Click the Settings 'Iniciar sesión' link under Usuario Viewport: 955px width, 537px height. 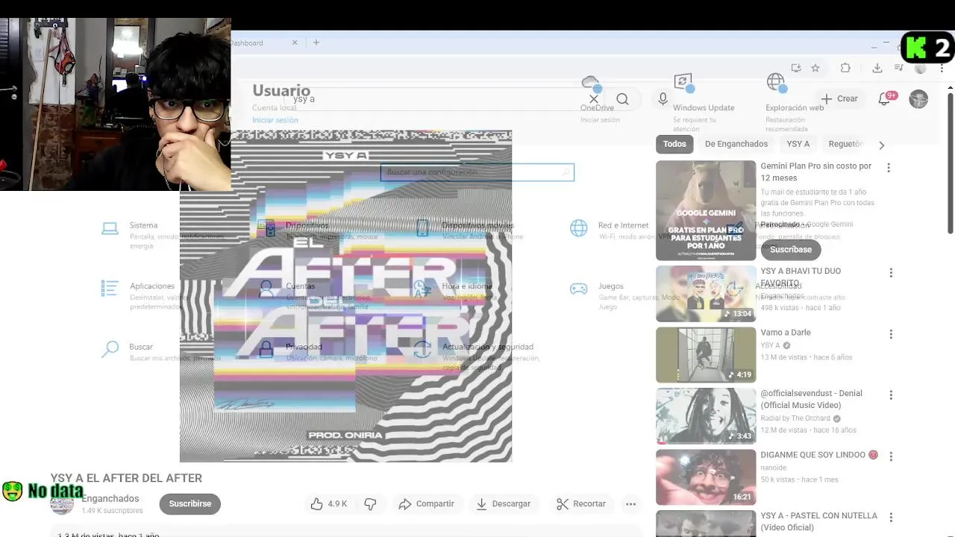tap(275, 120)
